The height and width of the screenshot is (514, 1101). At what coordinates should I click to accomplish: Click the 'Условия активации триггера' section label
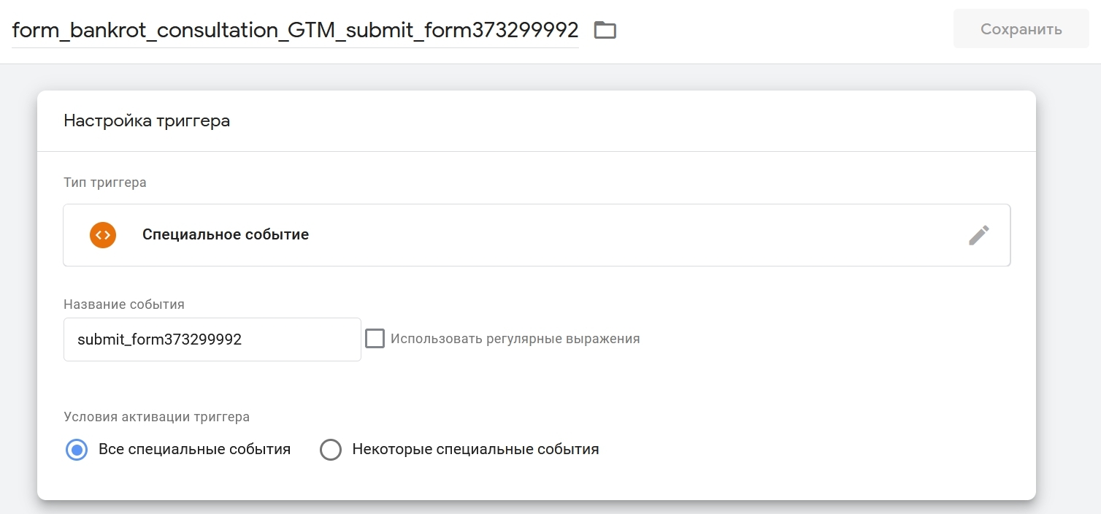(x=156, y=418)
